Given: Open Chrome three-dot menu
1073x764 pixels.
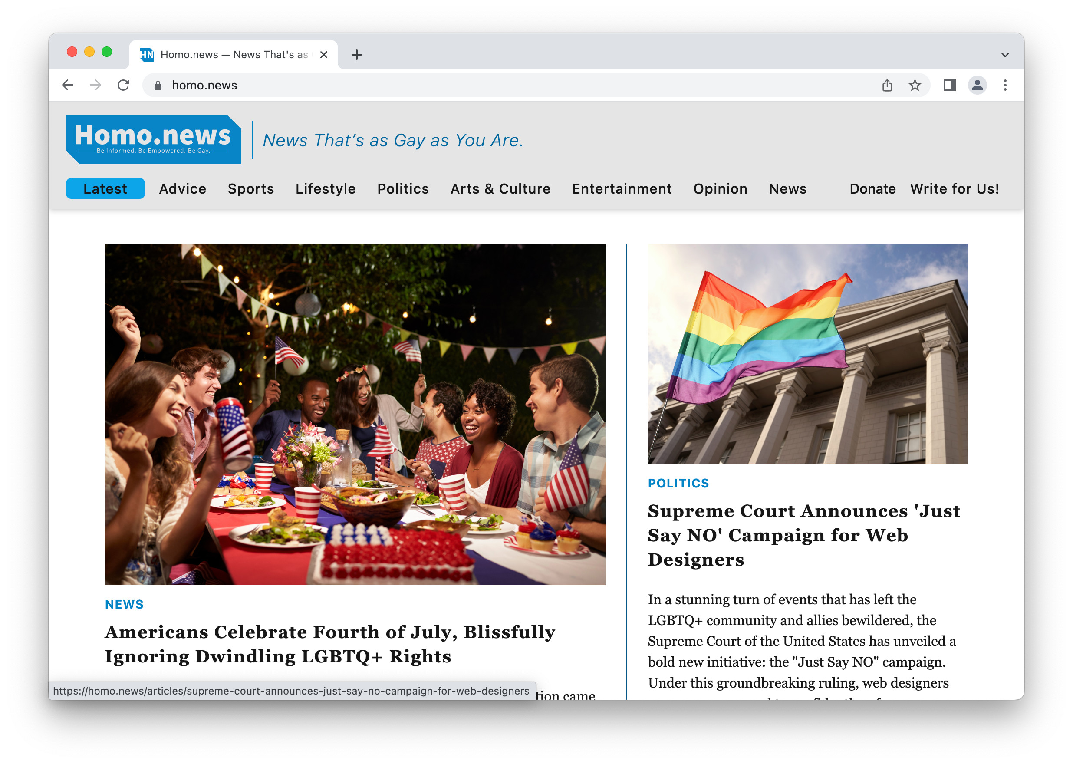Looking at the screenshot, I should 1004,85.
